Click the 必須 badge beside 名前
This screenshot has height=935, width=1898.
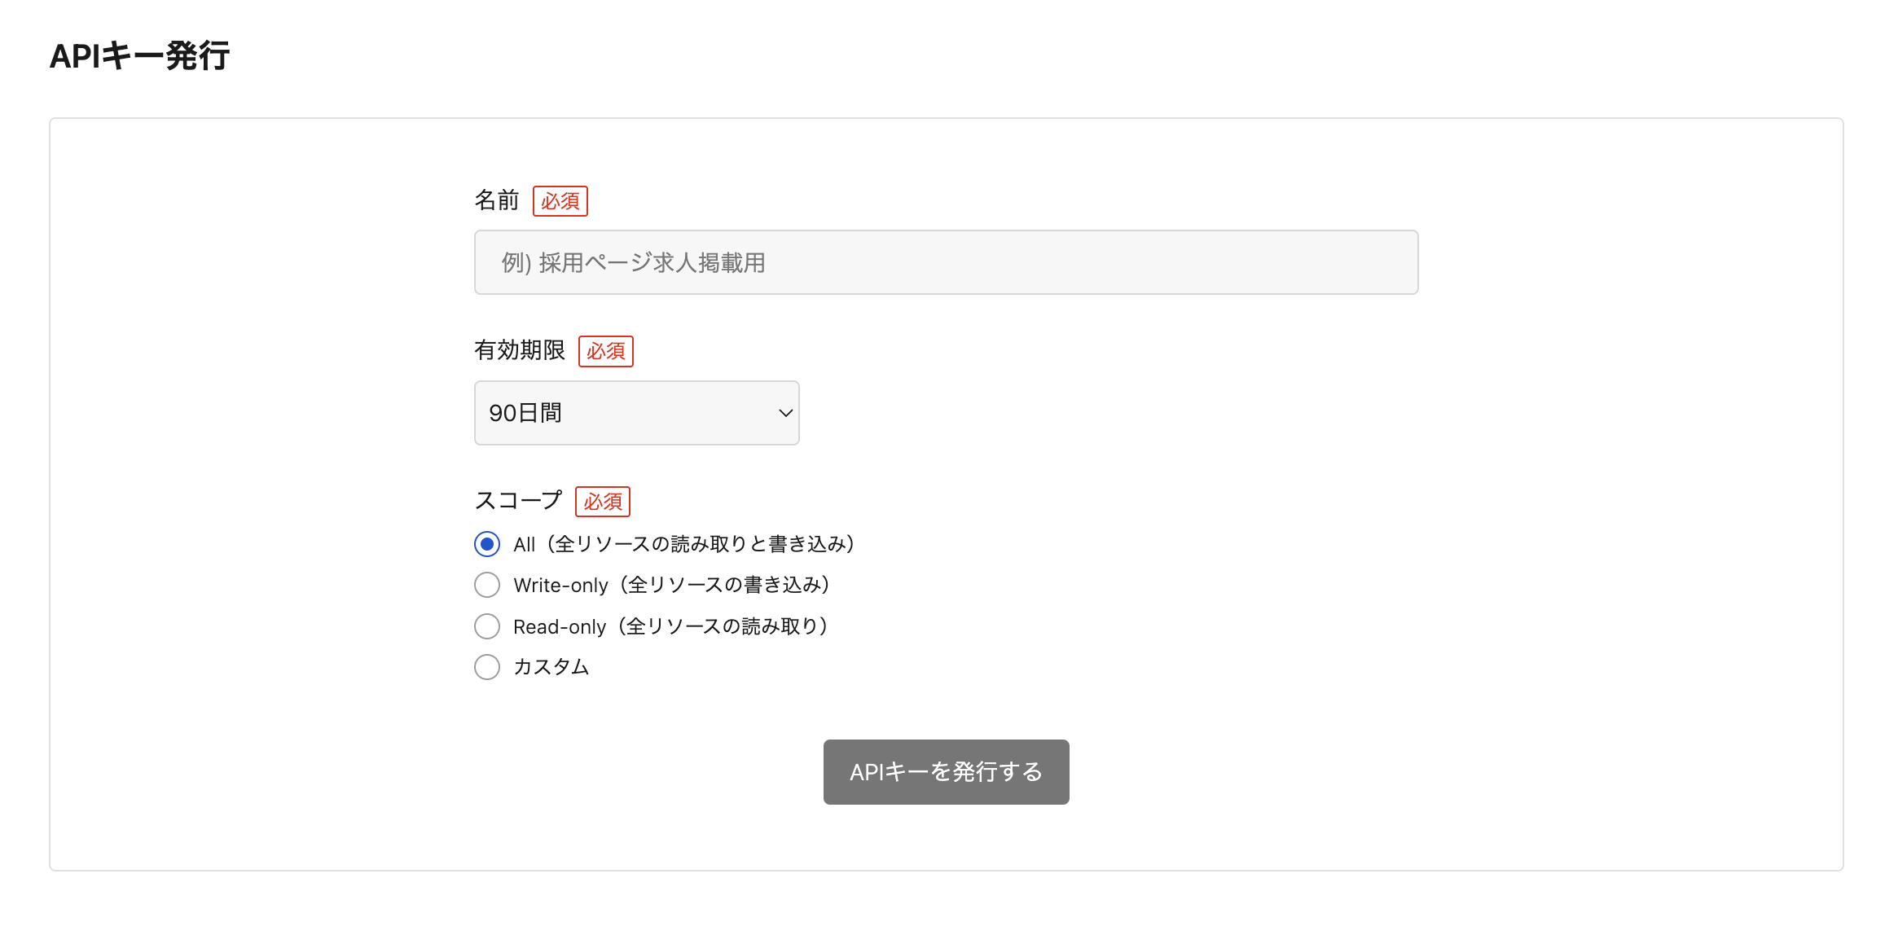[560, 201]
